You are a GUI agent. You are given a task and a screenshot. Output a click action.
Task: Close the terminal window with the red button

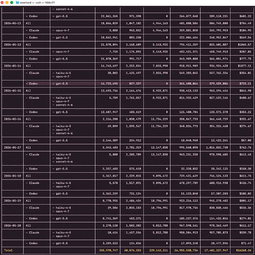pos(2,3)
